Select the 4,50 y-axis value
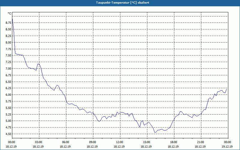 [x=8, y=134]
